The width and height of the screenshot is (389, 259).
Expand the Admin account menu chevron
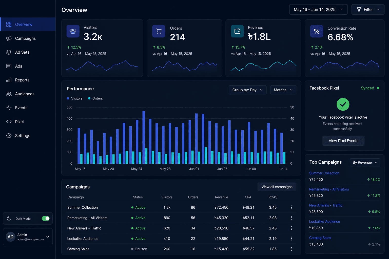point(48,237)
